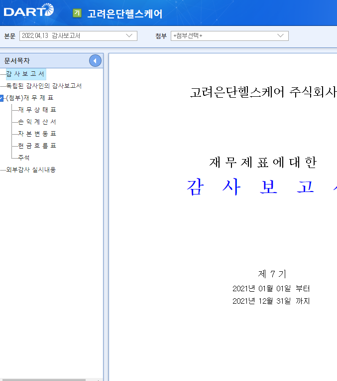This screenshot has height=381, width=337.
Task: Go to 현금흐름표 in the tree
Action: pos(37,146)
